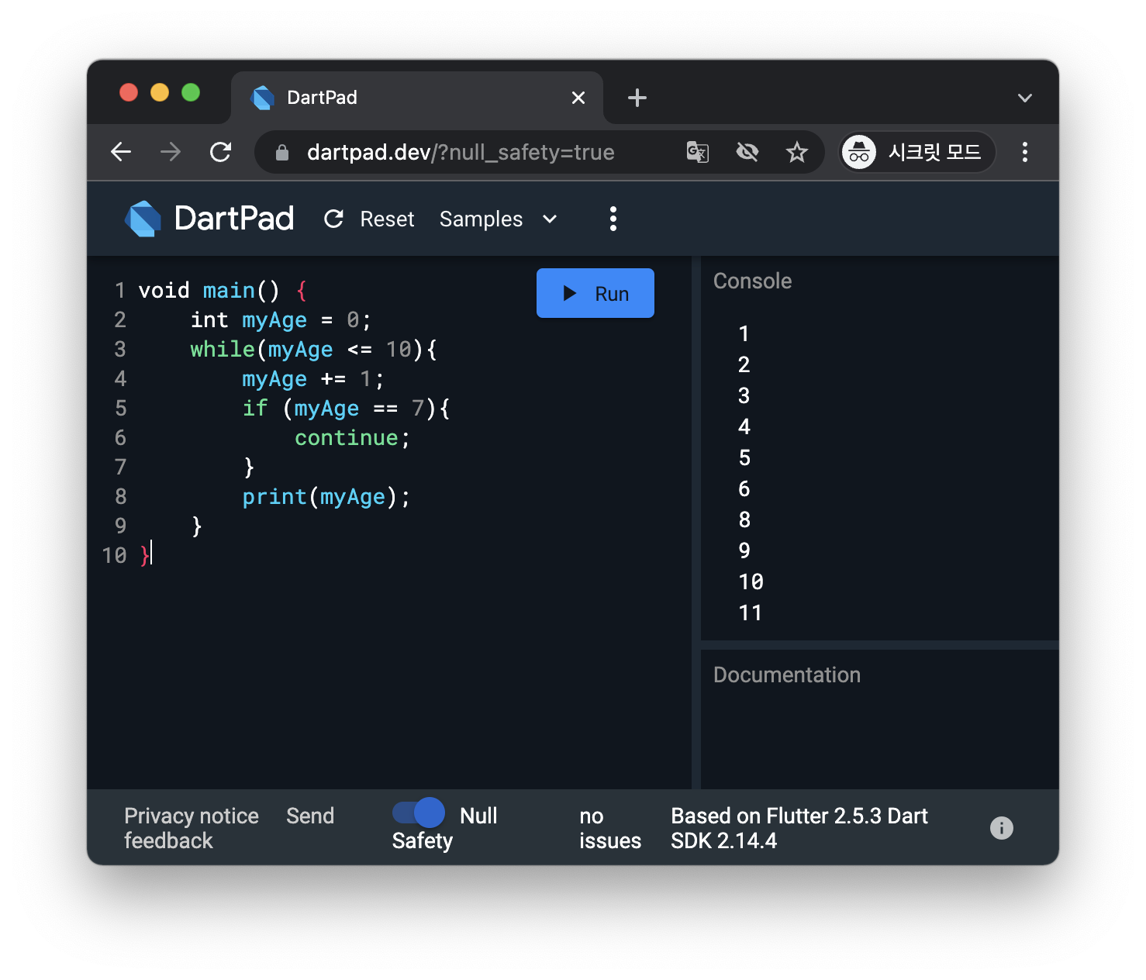Open the Privacy notice link

point(192,816)
